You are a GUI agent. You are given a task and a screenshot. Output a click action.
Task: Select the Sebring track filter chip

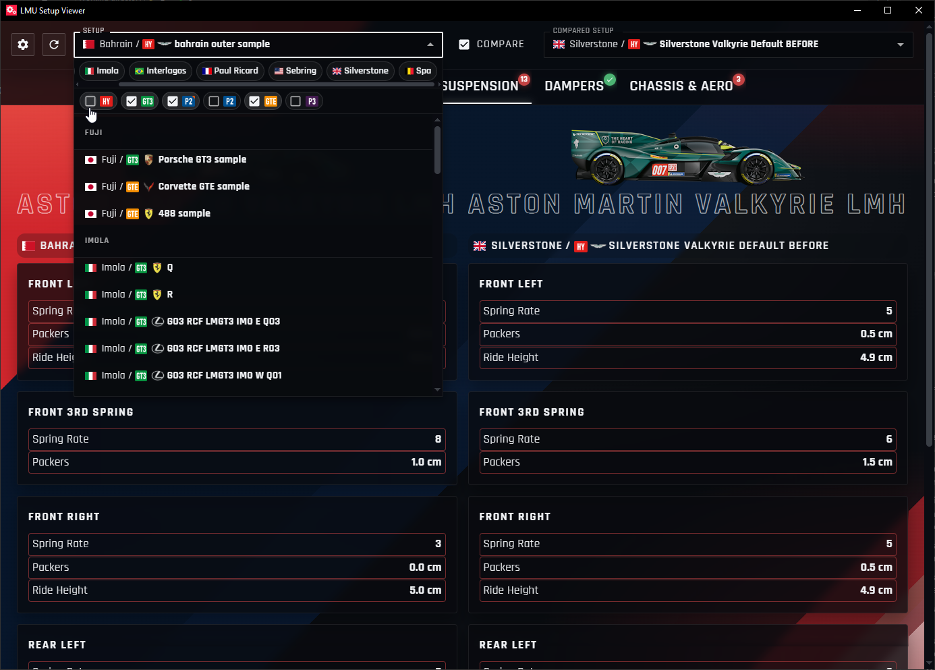tap(295, 71)
